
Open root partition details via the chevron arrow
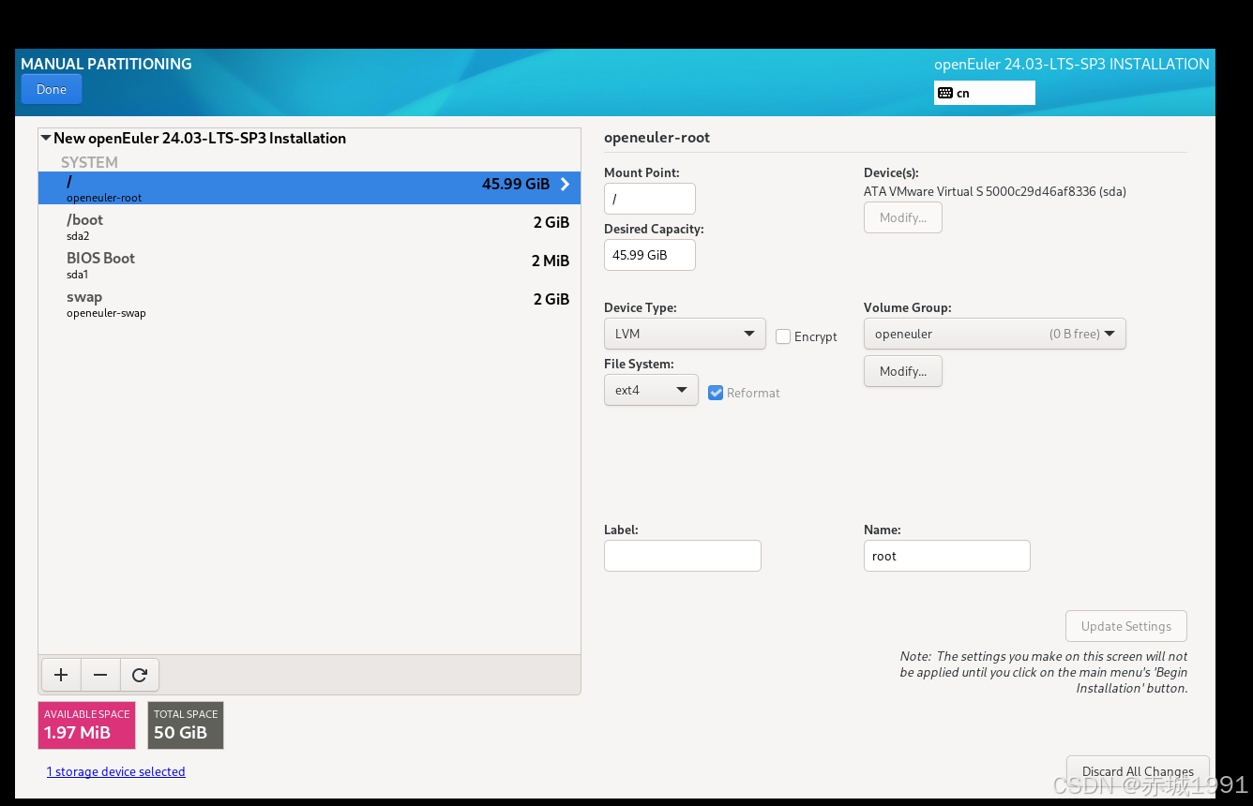564,185
